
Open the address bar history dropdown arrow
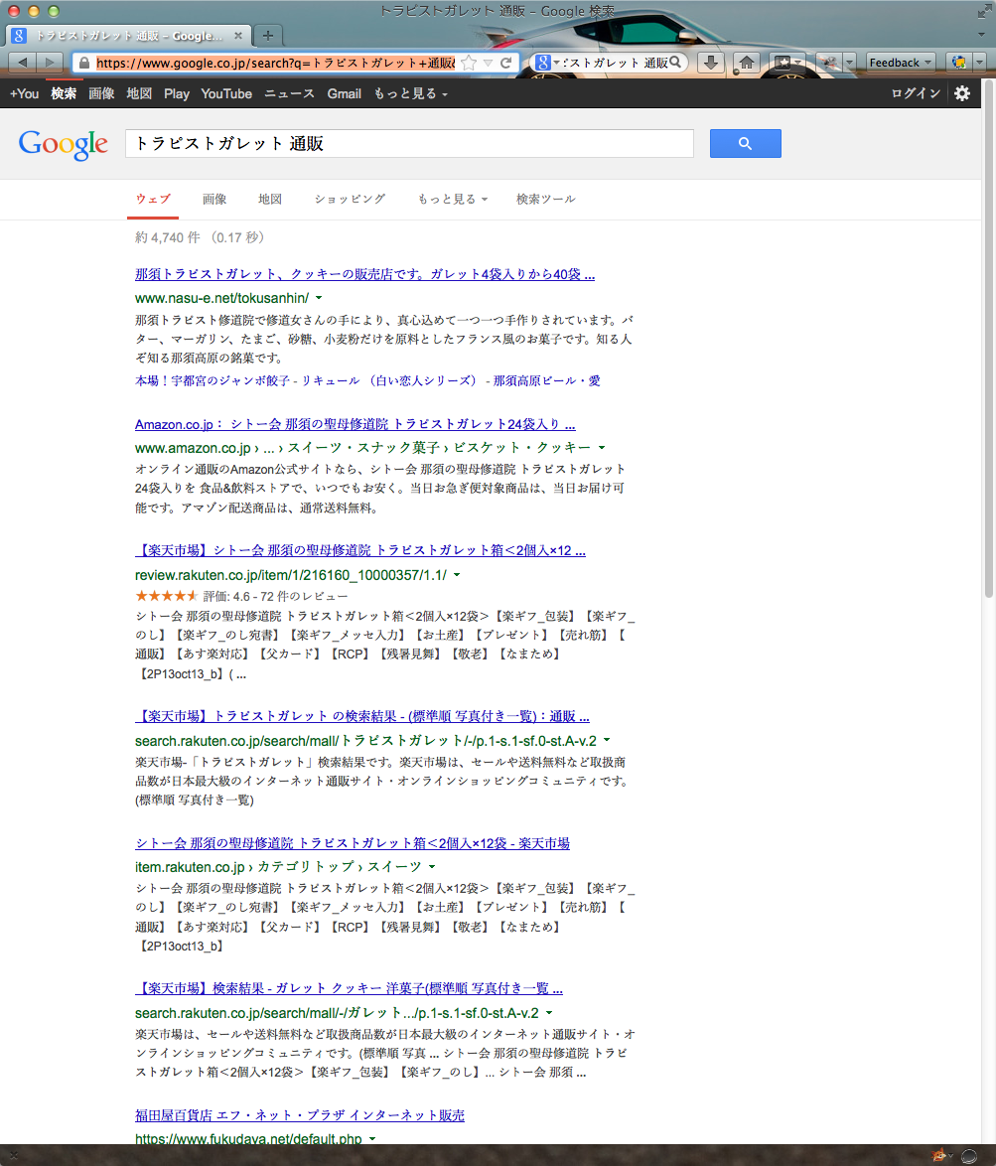488,64
